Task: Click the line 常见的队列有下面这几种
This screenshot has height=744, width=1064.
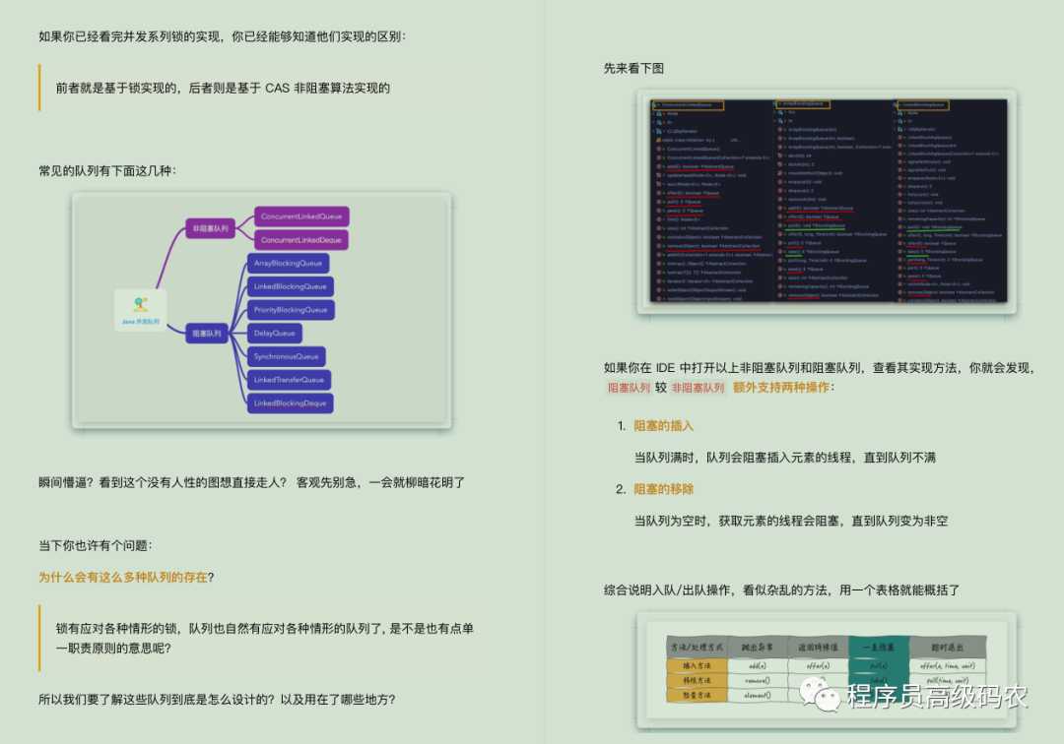Action: (x=107, y=171)
